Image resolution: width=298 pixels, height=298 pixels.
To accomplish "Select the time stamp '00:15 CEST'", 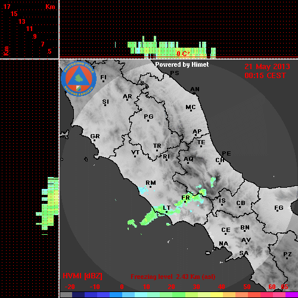I will (265, 76).
